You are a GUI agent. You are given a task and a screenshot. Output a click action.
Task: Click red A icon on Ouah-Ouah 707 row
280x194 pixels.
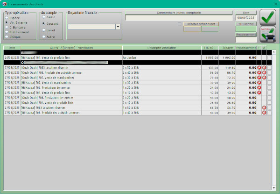(x=264, y=78)
